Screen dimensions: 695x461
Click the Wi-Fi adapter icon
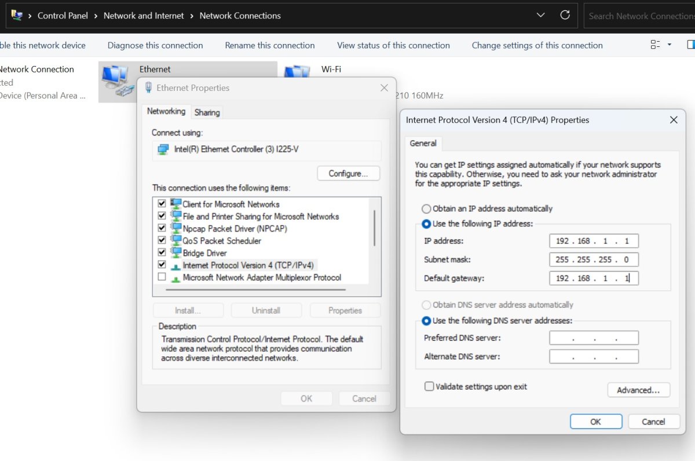(x=297, y=71)
